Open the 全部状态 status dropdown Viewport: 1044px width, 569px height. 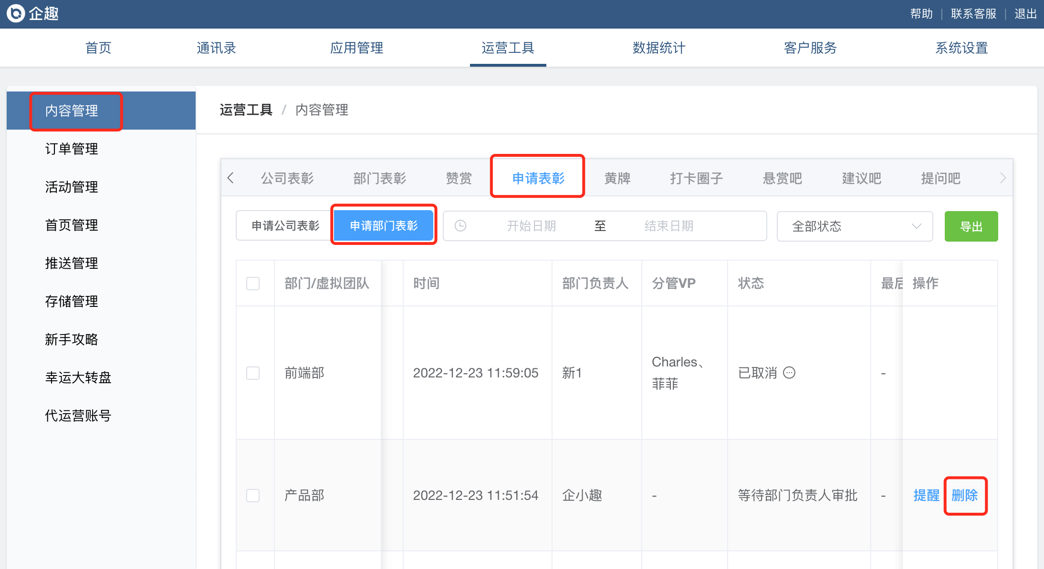pos(855,226)
